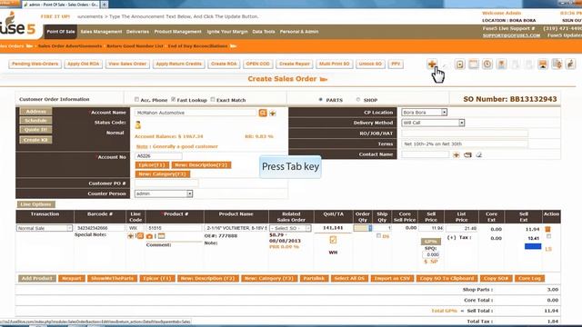The image size is (582, 327).
Task: Select the SHOP radio button
Action: pyautogui.click(x=358, y=100)
